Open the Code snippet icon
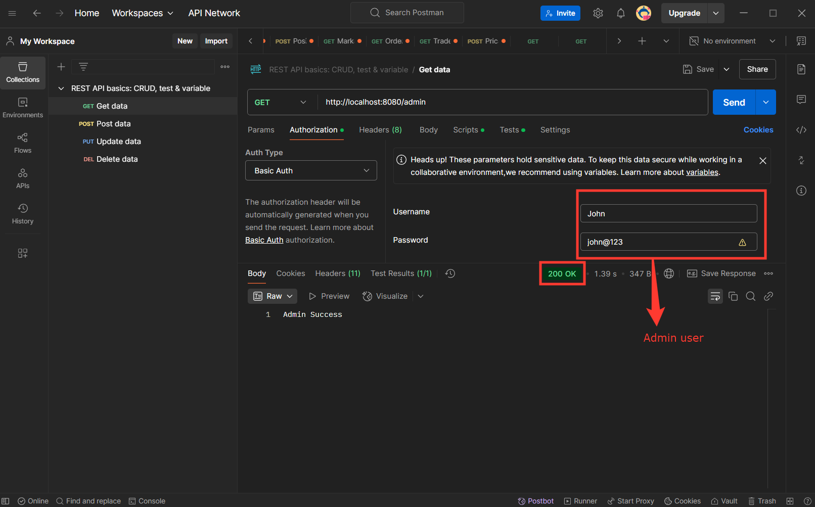This screenshot has width=815, height=507. (x=801, y=130)
